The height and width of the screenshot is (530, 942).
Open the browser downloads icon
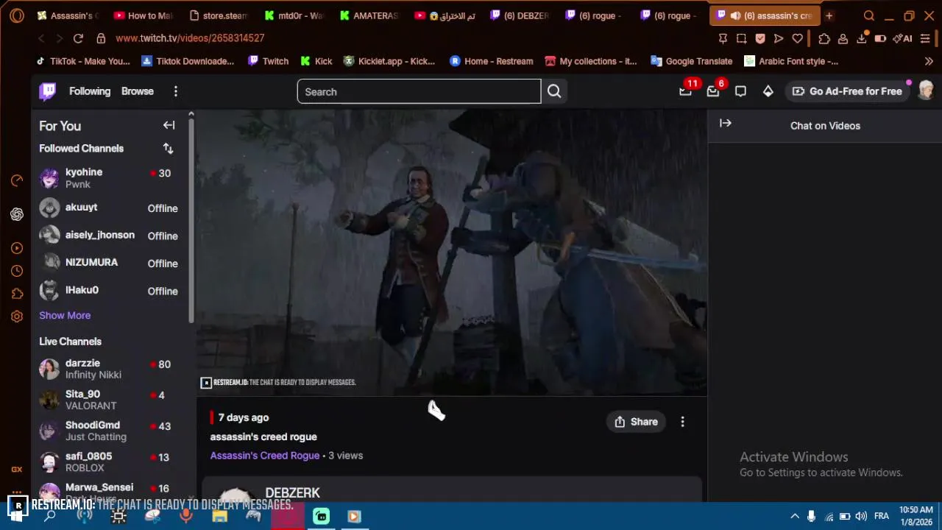[862, 38]
